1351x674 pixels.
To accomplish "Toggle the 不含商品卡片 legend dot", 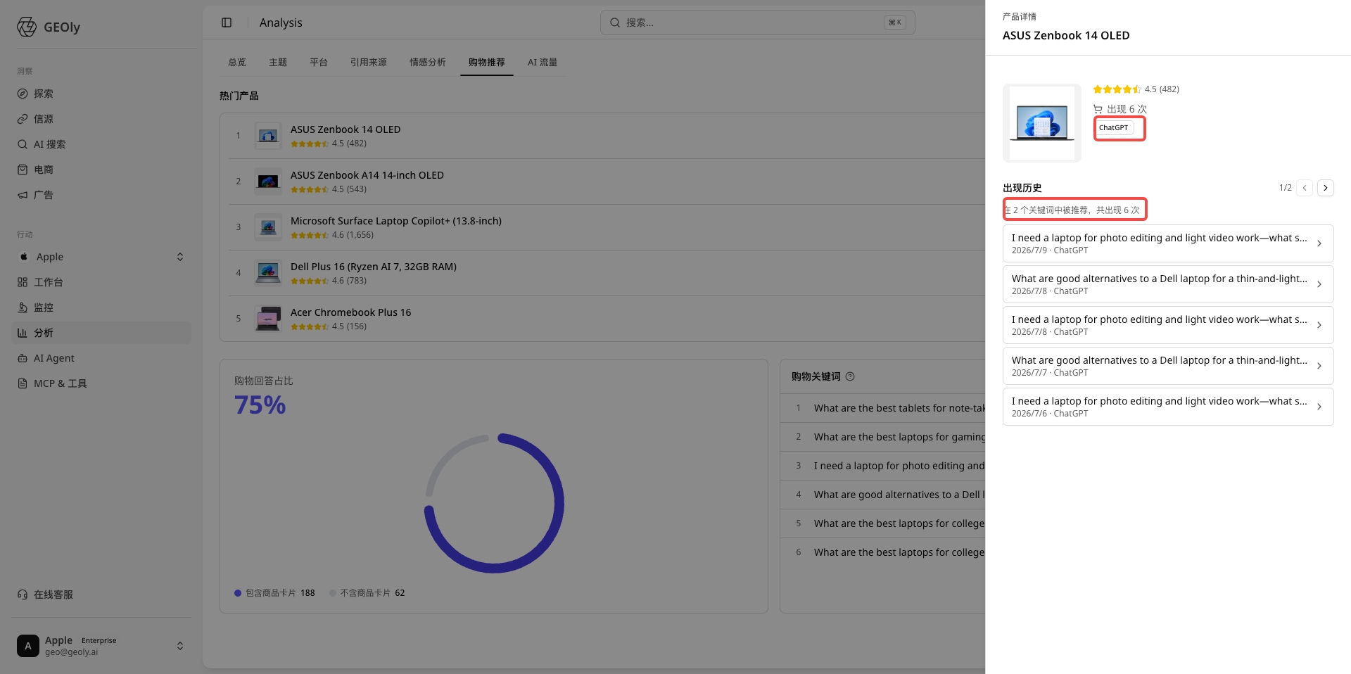I will pyautogui.click(x=333, y=593).
